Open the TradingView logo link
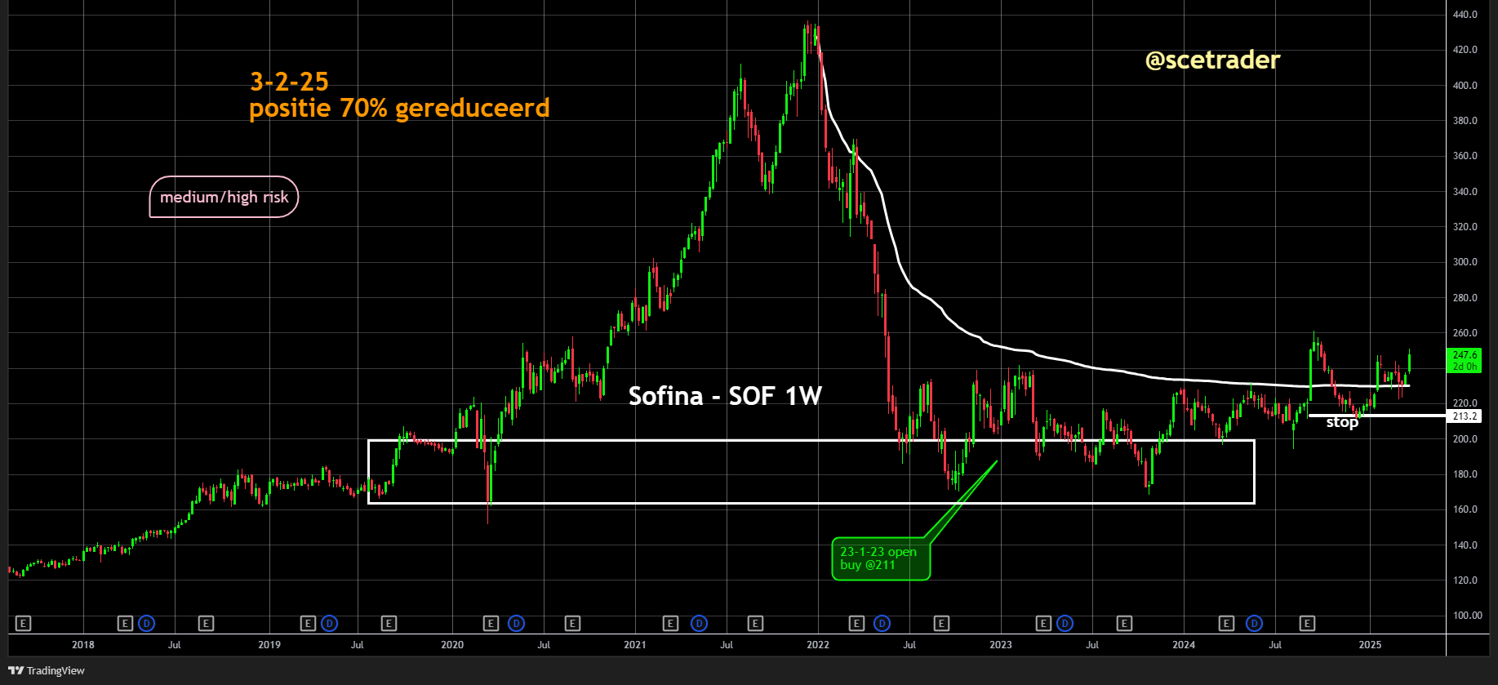Image resolution: width=1498 pixels, height=685 pixels. (47, 670)
